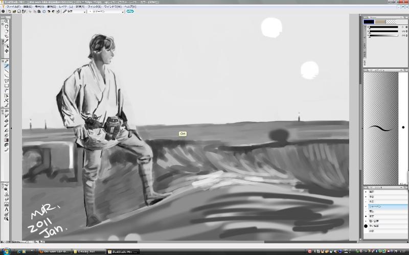The image size is (409, 255).
Task: Switch to the RGB vertical tab
Action: click(365, 54)
